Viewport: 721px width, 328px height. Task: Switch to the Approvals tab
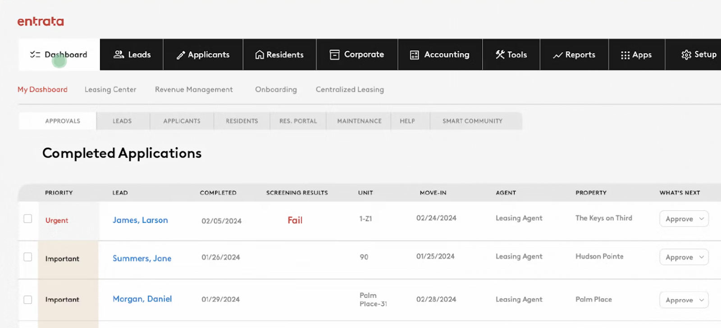pos(58,121)
